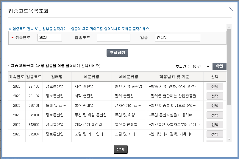Click the code cell 525101
Screen dimensions: 239x159
34,105
